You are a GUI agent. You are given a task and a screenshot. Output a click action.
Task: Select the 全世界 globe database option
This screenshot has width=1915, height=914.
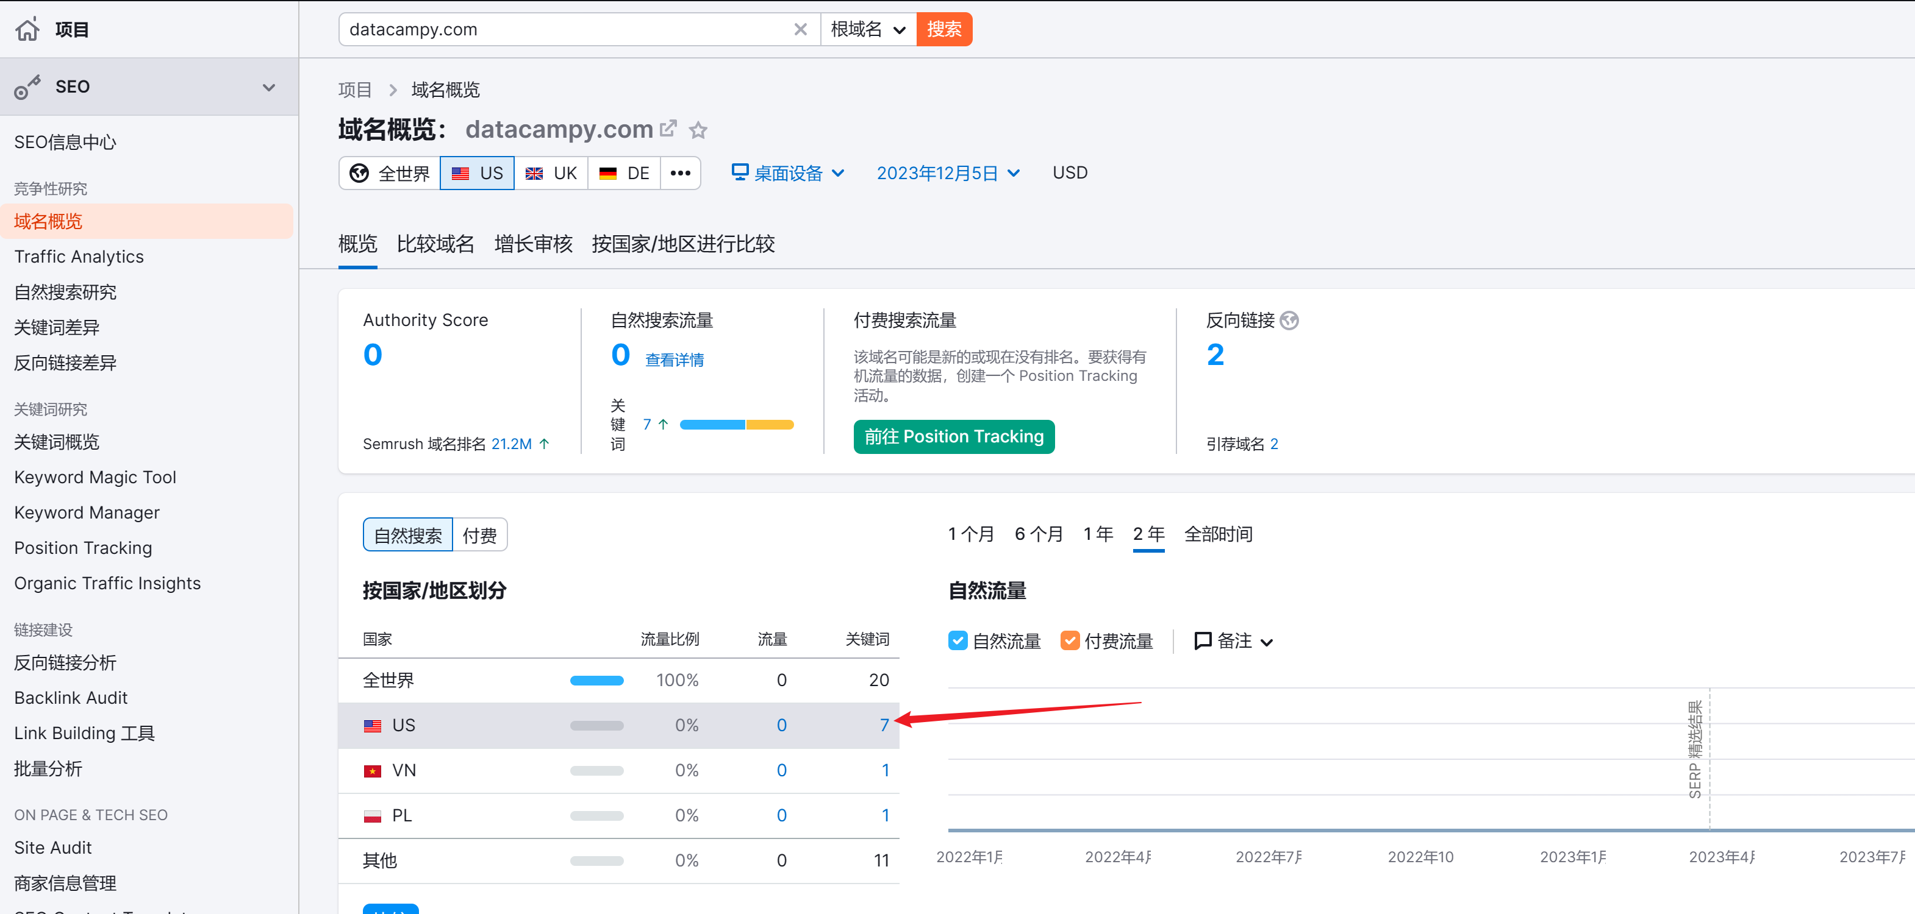click(390, 173)
